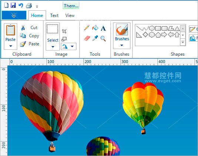Select the Oval shape
198x156 pixels.
tap(152, 28)
